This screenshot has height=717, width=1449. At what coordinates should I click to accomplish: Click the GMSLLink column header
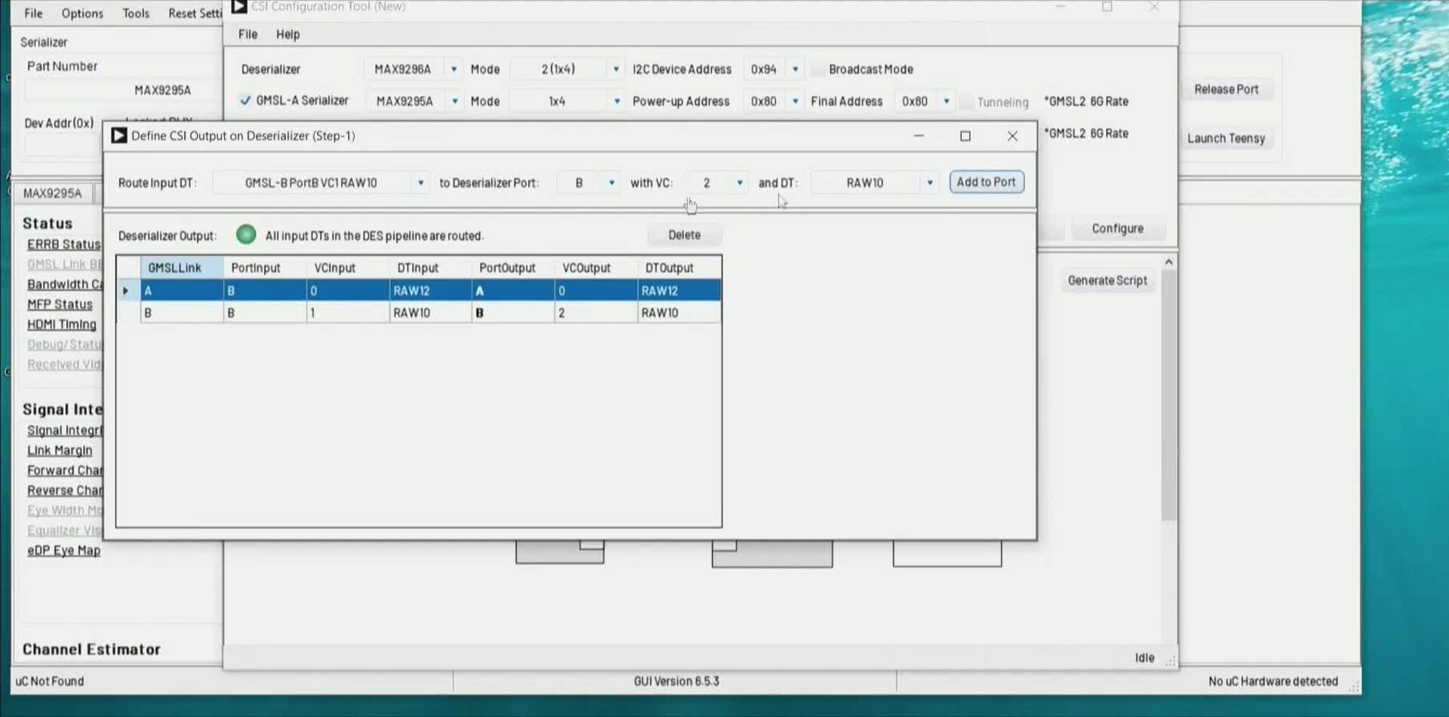pos(182,268)
